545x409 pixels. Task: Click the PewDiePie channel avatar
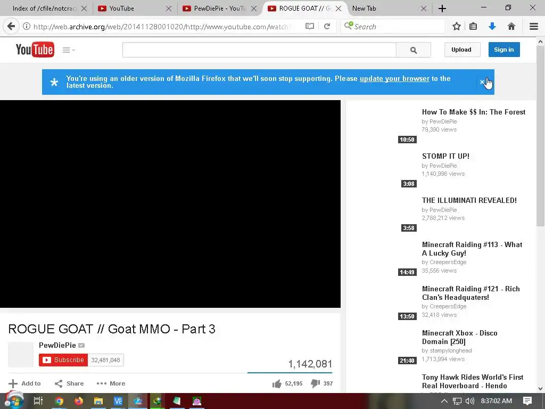tap(21, 354)
